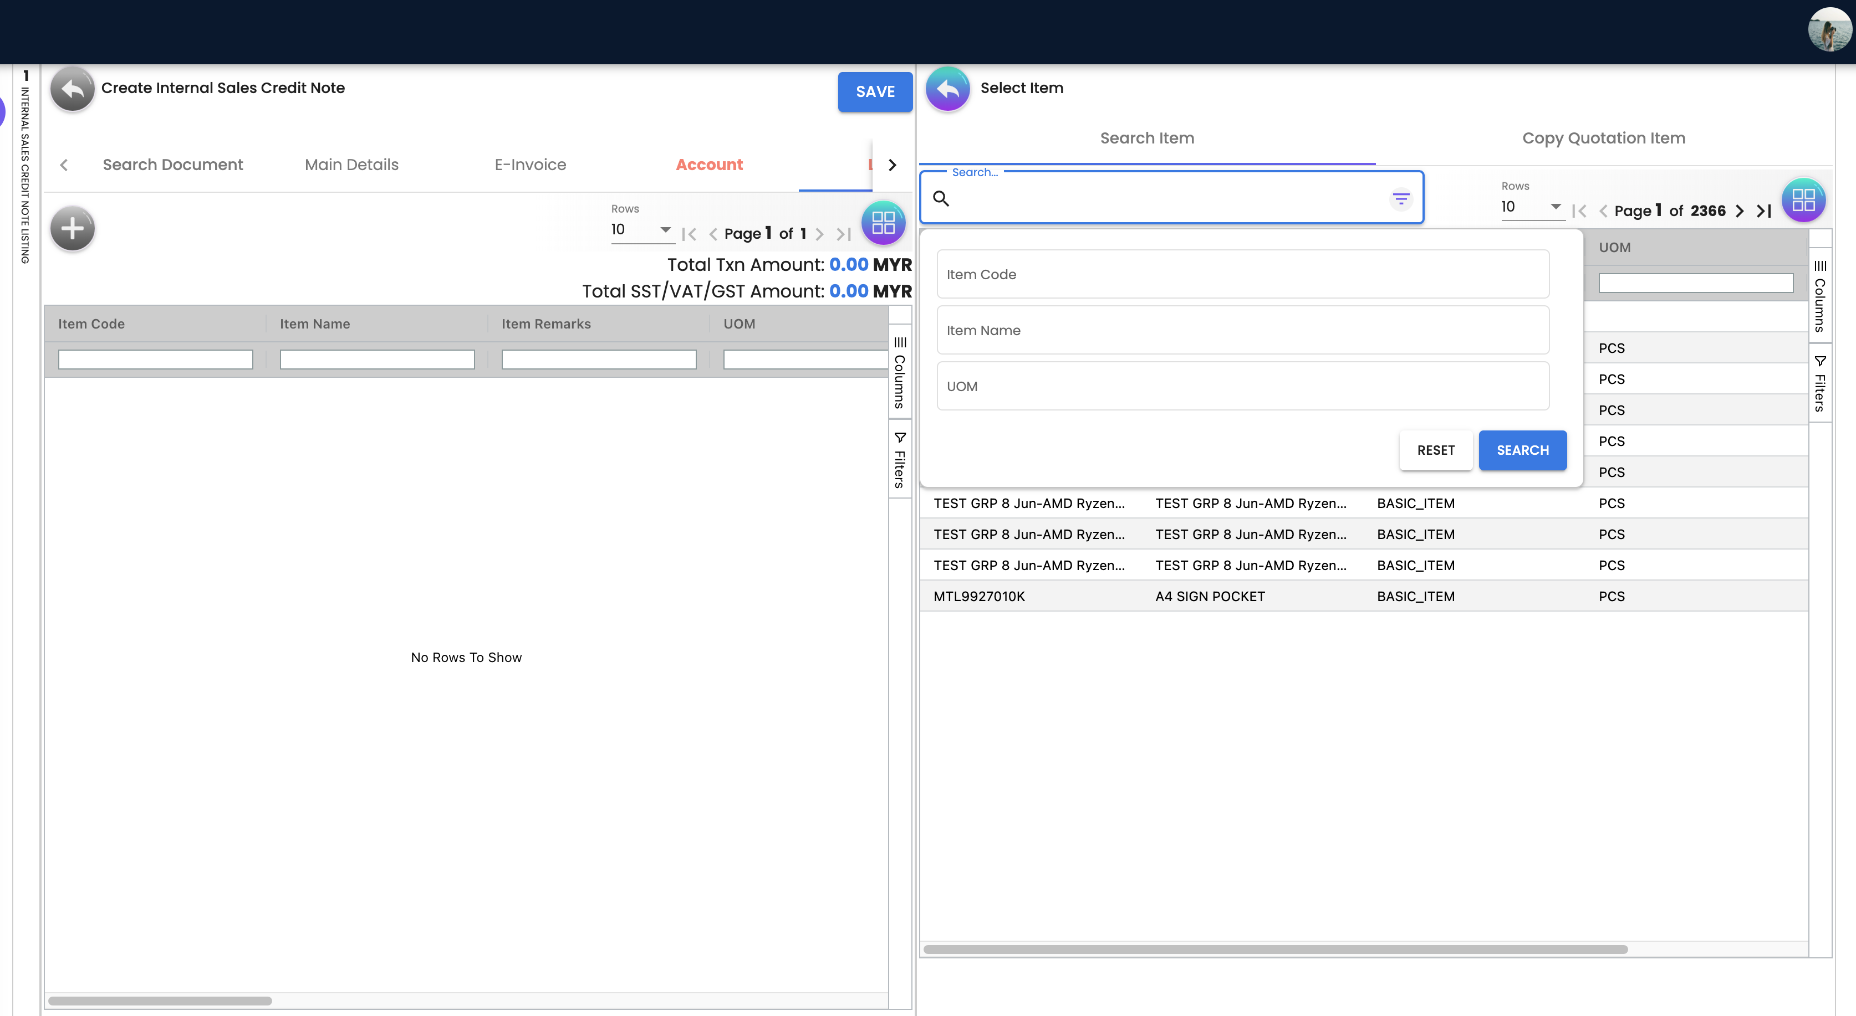Switch to Main Details tab
Image resolution: width=1856 pixels, height=1016 pixels.
(351, 165)
